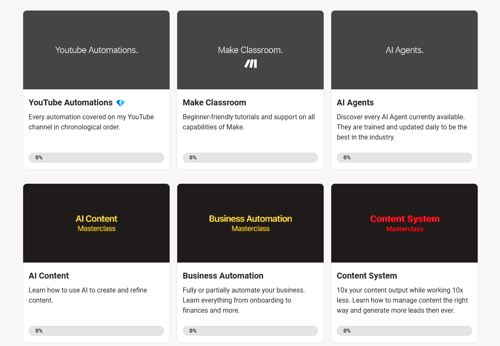The image size is (500, 346).
Task: Click the diamond icon beside YouTube Automations
Action: pyautogui.click(x=120, y=103)
